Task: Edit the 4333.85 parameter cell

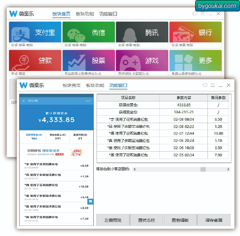Action: coord(184,105)
